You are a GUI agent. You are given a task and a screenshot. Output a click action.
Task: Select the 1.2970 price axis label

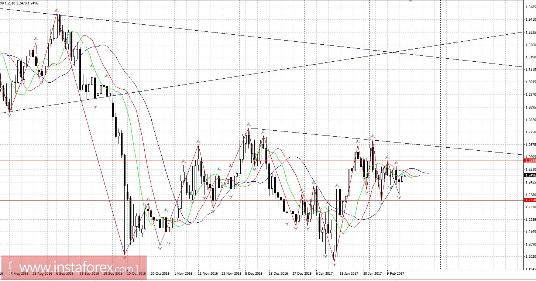(530, 95)
